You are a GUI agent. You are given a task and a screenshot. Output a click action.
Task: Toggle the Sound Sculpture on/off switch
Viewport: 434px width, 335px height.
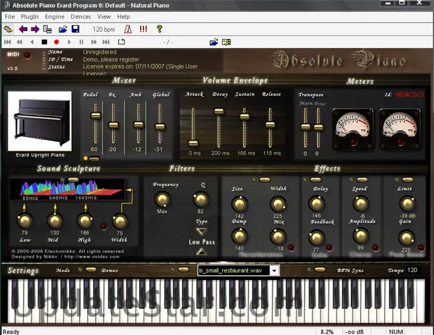(73, 179)
